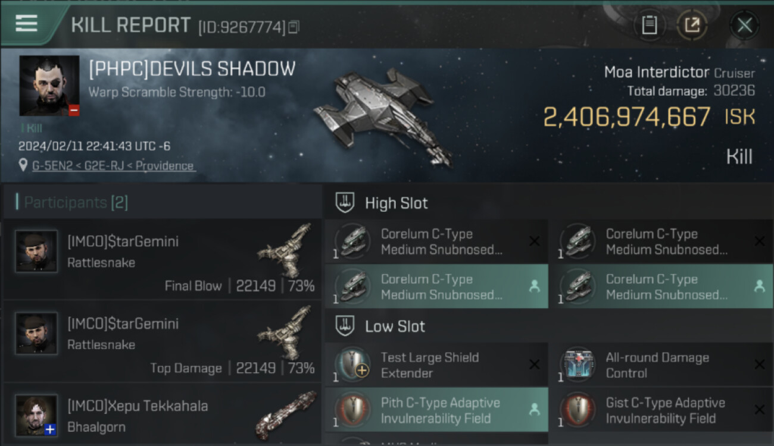Select highlighted Pith C-Type Adaptive Invulnerability Field
The image size is (774, 446).
[436, 410]
